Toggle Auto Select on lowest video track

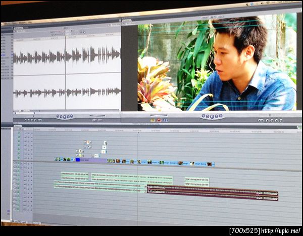(31, 158)
